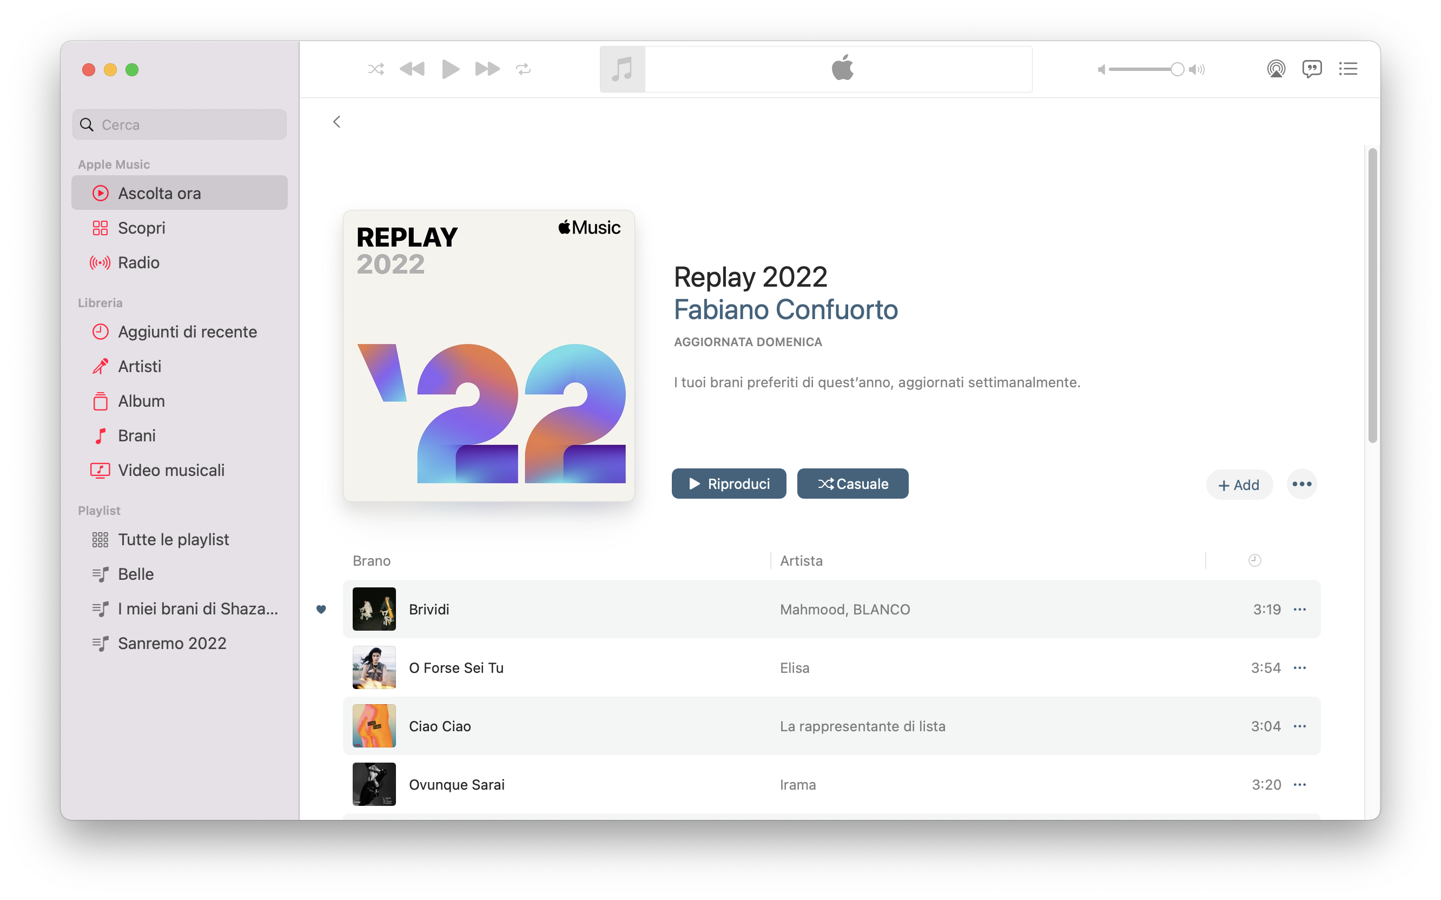Open the Belle playlist

pyautogui.click(x=180, y=574)
